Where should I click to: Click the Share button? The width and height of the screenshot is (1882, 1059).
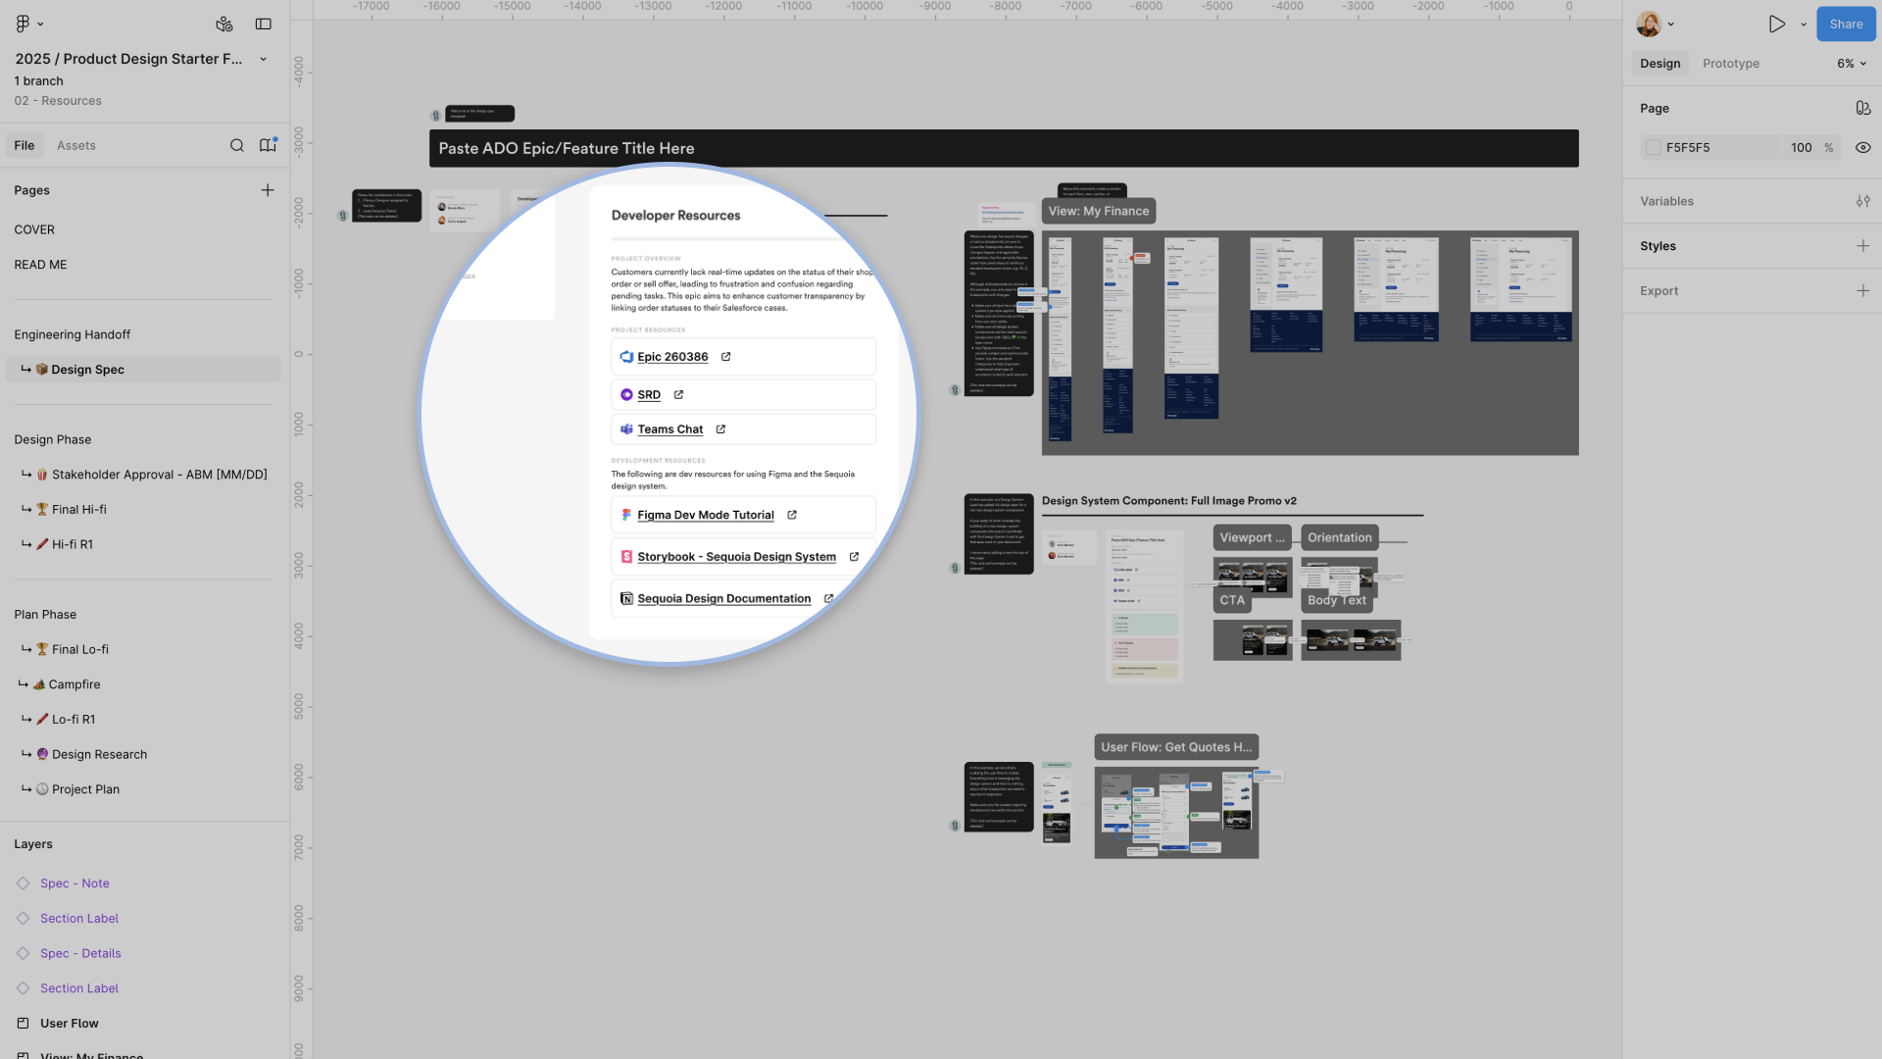1845,24
